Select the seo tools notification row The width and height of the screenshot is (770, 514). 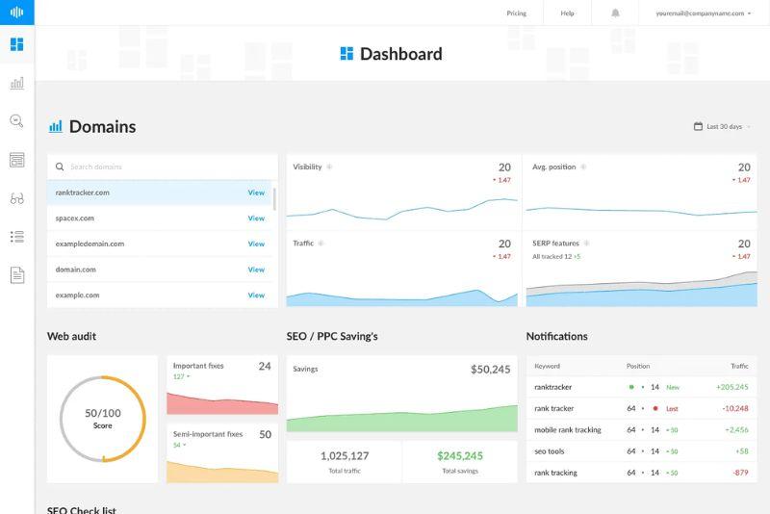pyautogui.click(x=641, y=451)
